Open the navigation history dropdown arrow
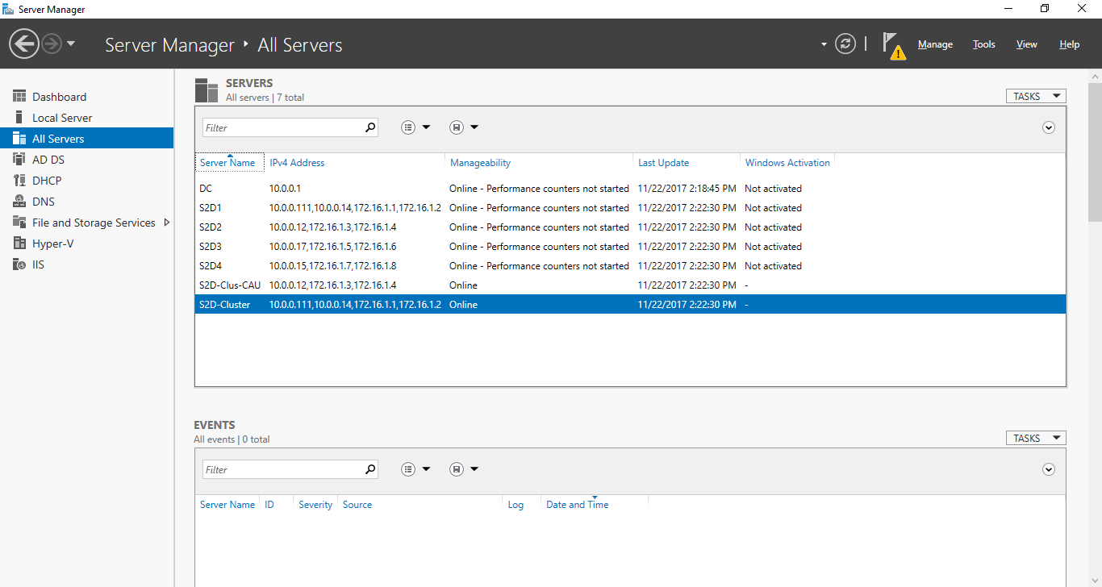Image resolution: width=1102 pixels, height=587 pixels. [x=71, y=44]
